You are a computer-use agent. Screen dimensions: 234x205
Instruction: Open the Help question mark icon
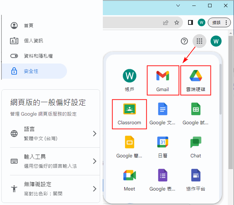pos(184,41)
